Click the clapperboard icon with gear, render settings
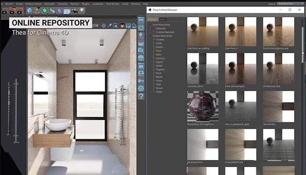 pyautogui.click(x=20, y=11)
